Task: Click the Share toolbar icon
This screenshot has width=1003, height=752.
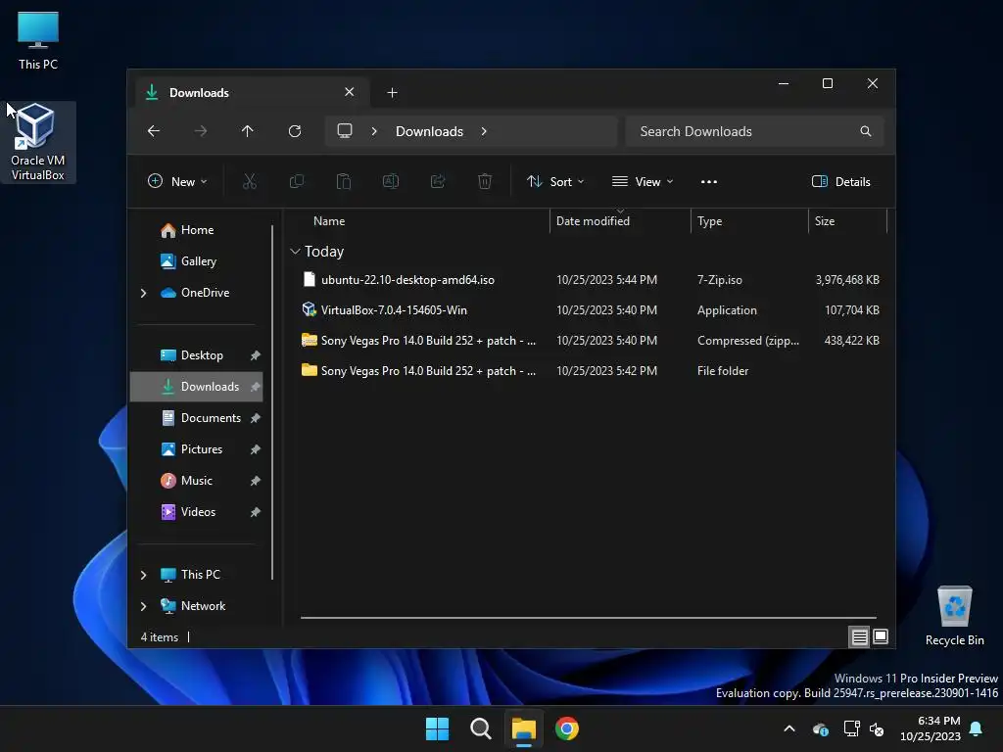Action: click(x=438, y=181)
